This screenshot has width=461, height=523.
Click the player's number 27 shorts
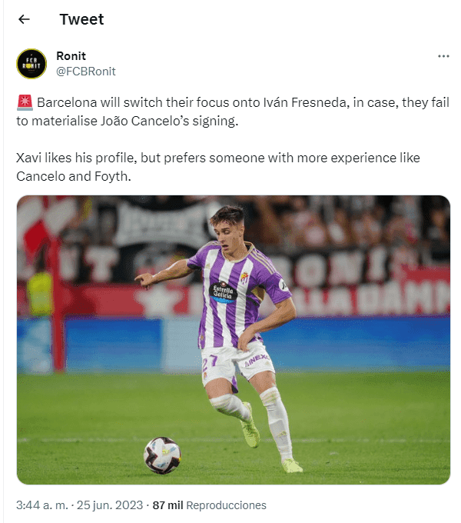point(210,362)
